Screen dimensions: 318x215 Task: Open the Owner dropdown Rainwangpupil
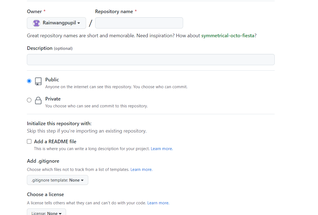pos(56,23)
